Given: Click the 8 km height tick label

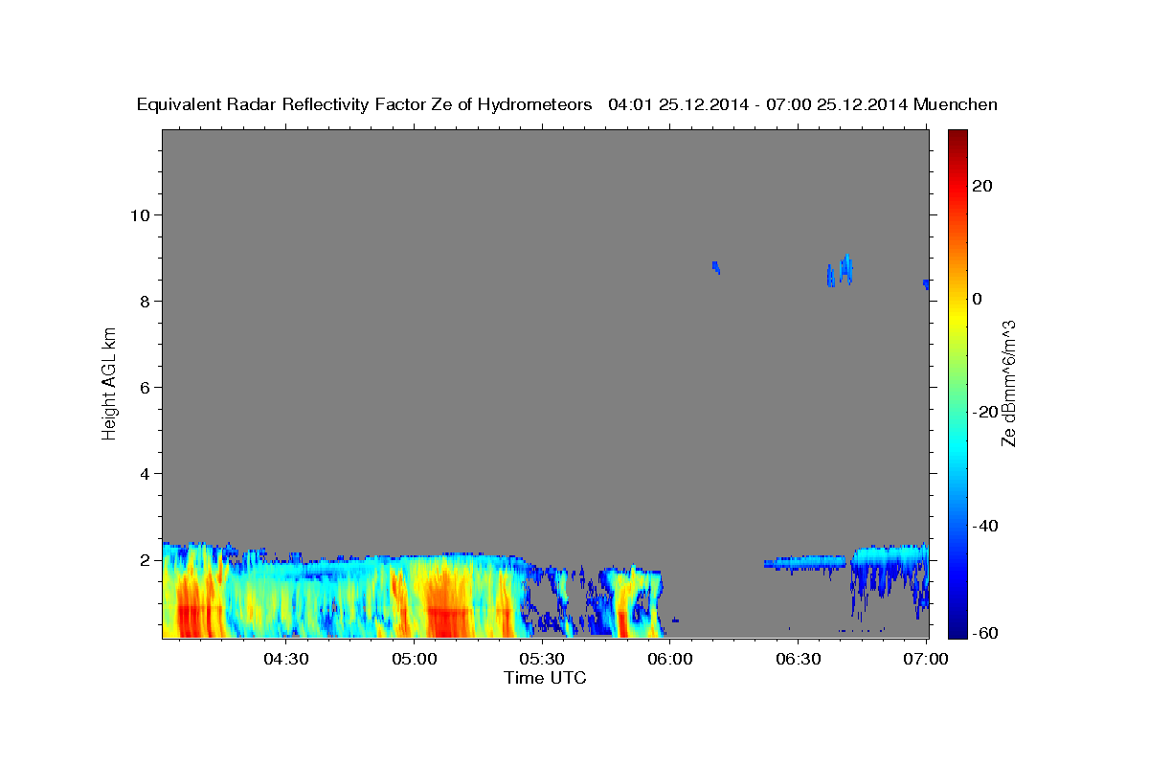Looking at the screenshot, I should tap(145, 301).
